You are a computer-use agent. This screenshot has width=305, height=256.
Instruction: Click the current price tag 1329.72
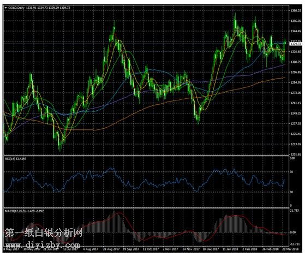tap(296, 44)
